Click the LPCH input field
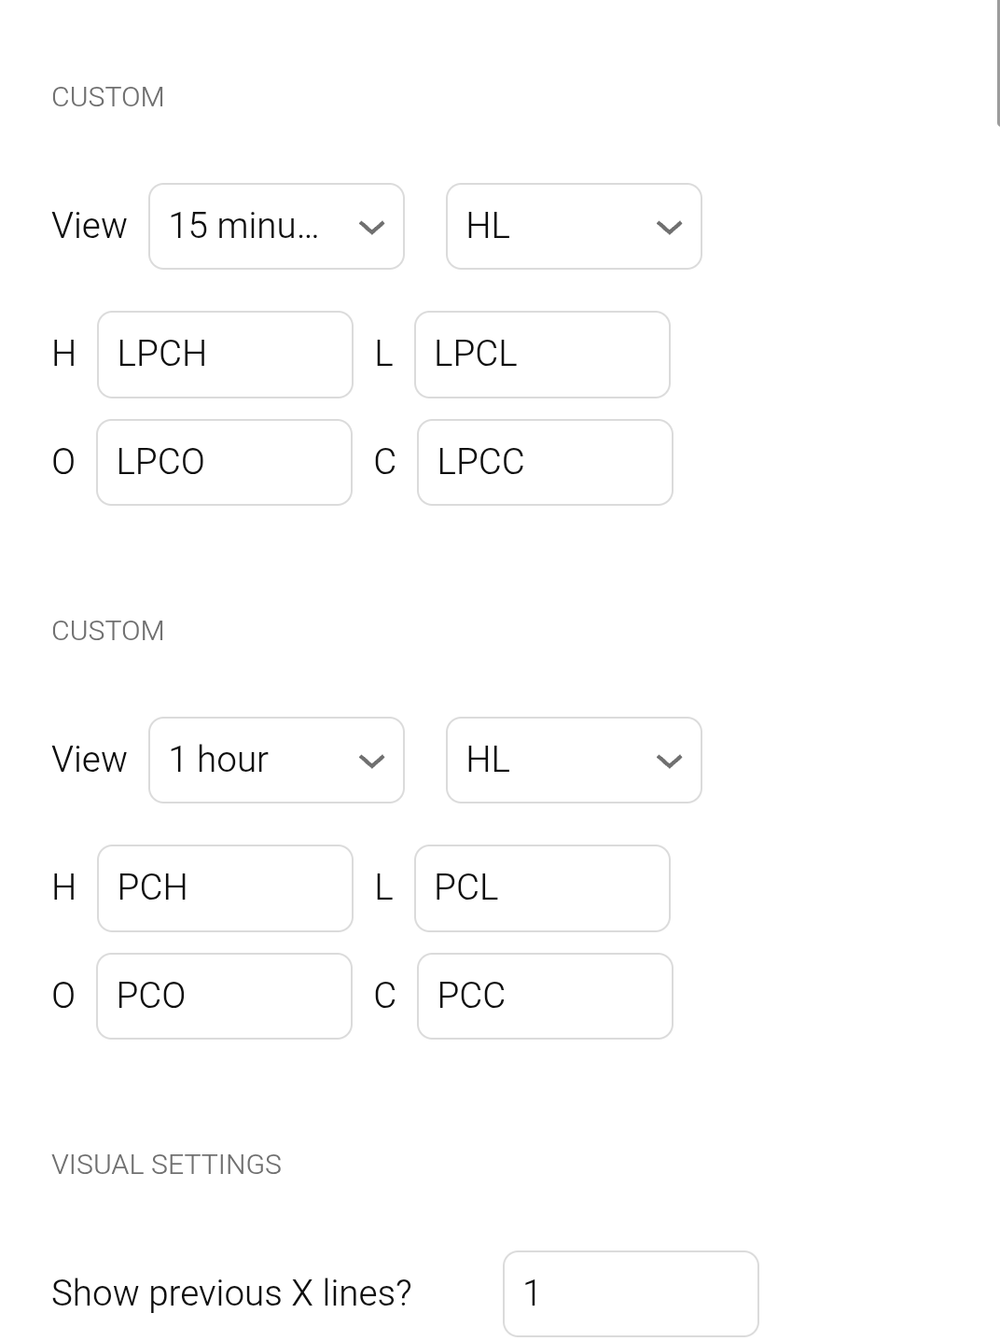Viewport: 1000px width, 1341px height. [225, 355]
